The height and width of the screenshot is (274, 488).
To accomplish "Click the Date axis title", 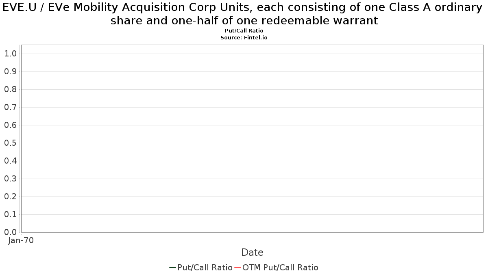I will click(x=252, y=252).
